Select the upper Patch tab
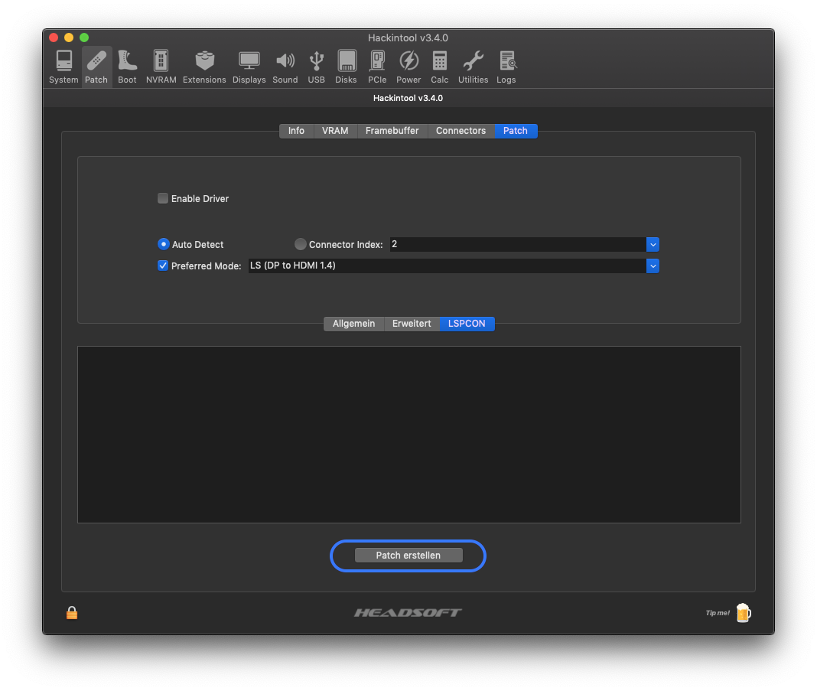Image resolution: width=817 pixels, height=691 pixels. (x=516, y=131)
